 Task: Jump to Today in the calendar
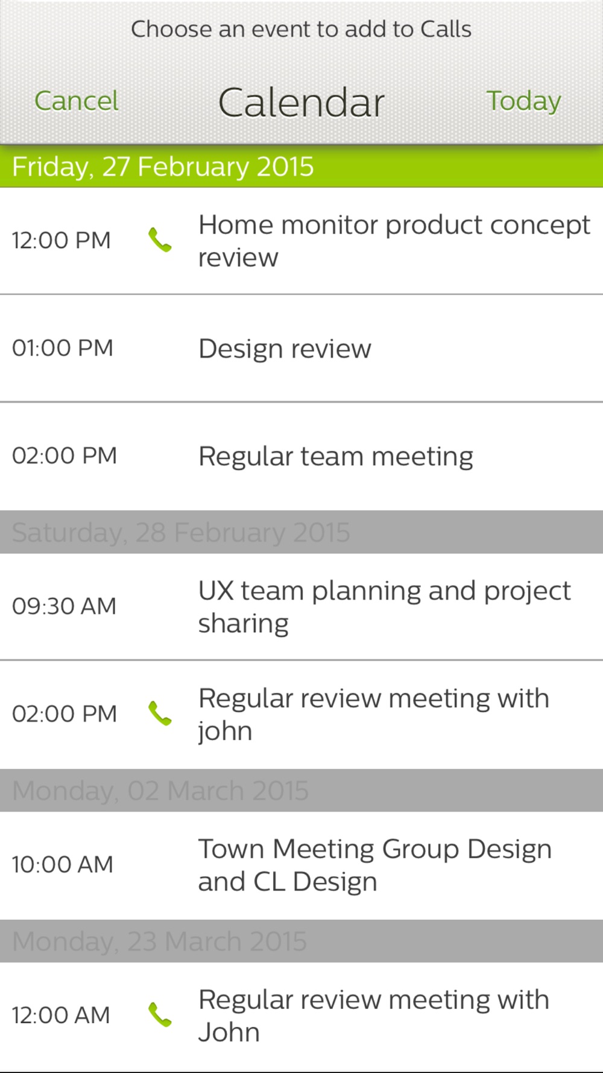tap(523, 101)
